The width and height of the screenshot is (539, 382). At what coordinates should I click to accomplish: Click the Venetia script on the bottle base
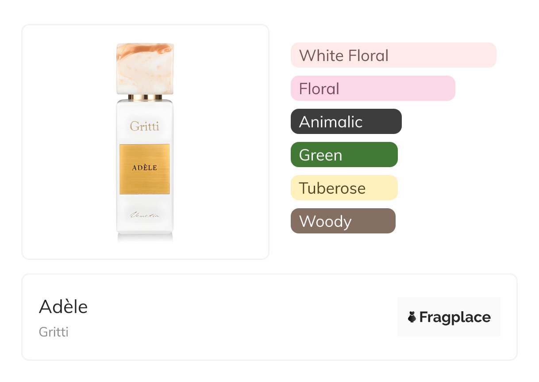(x=145, y=215)
